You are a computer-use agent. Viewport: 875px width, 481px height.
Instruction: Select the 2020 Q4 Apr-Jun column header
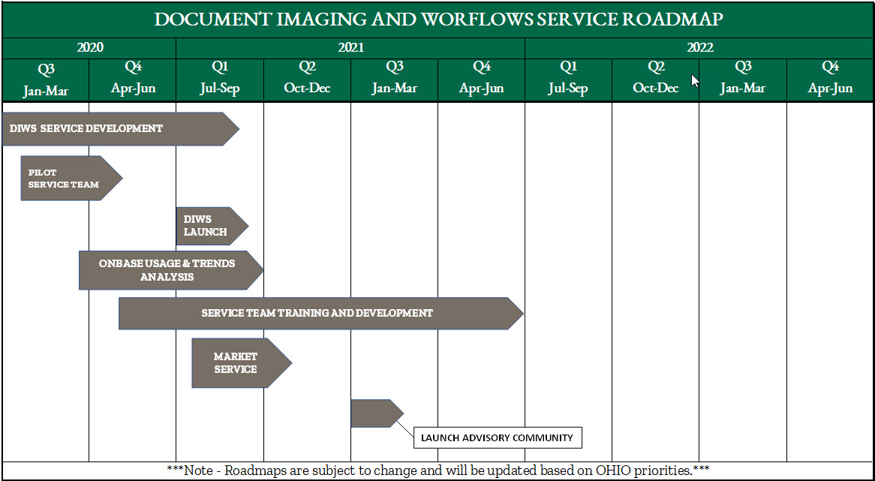tap(133, 78)
